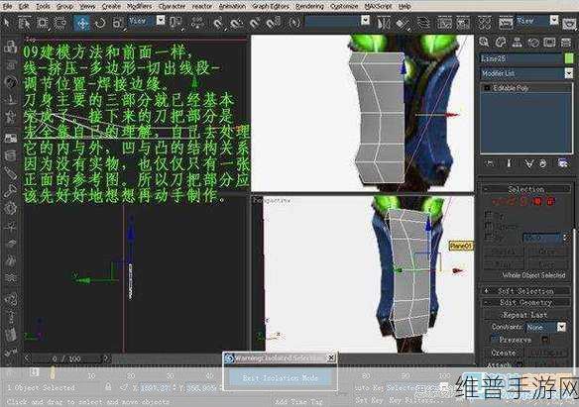
Task: Switch to the Display command panel tab
Action: (549, 42)
